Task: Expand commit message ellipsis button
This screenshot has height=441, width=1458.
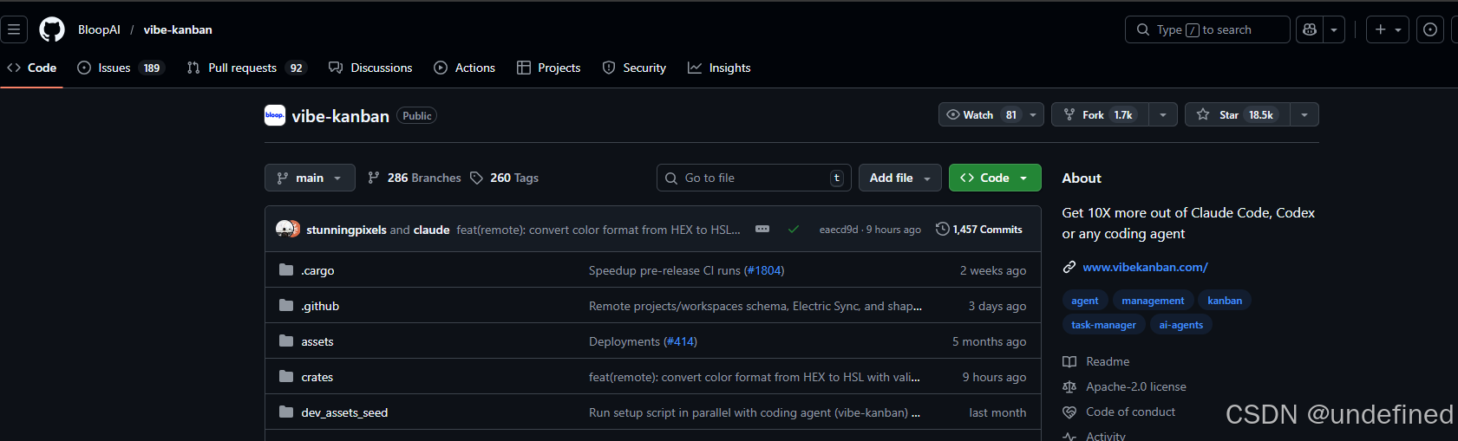Action: coord(762,229)
